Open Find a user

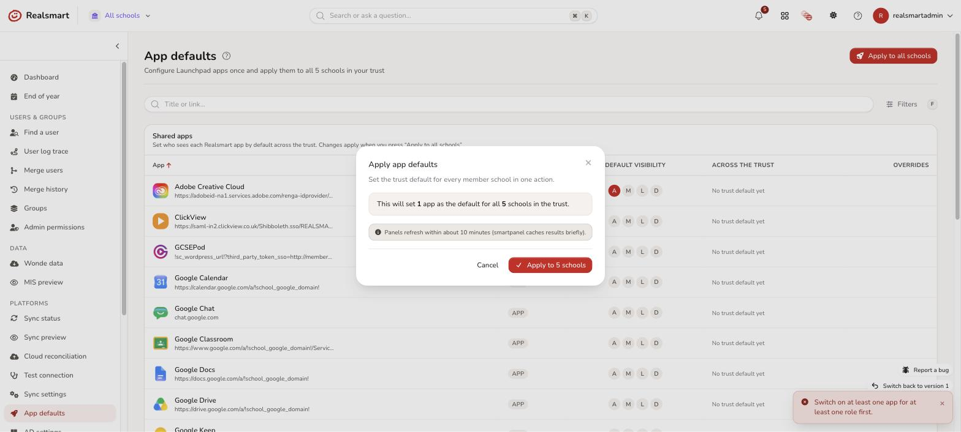click(59, 132)
